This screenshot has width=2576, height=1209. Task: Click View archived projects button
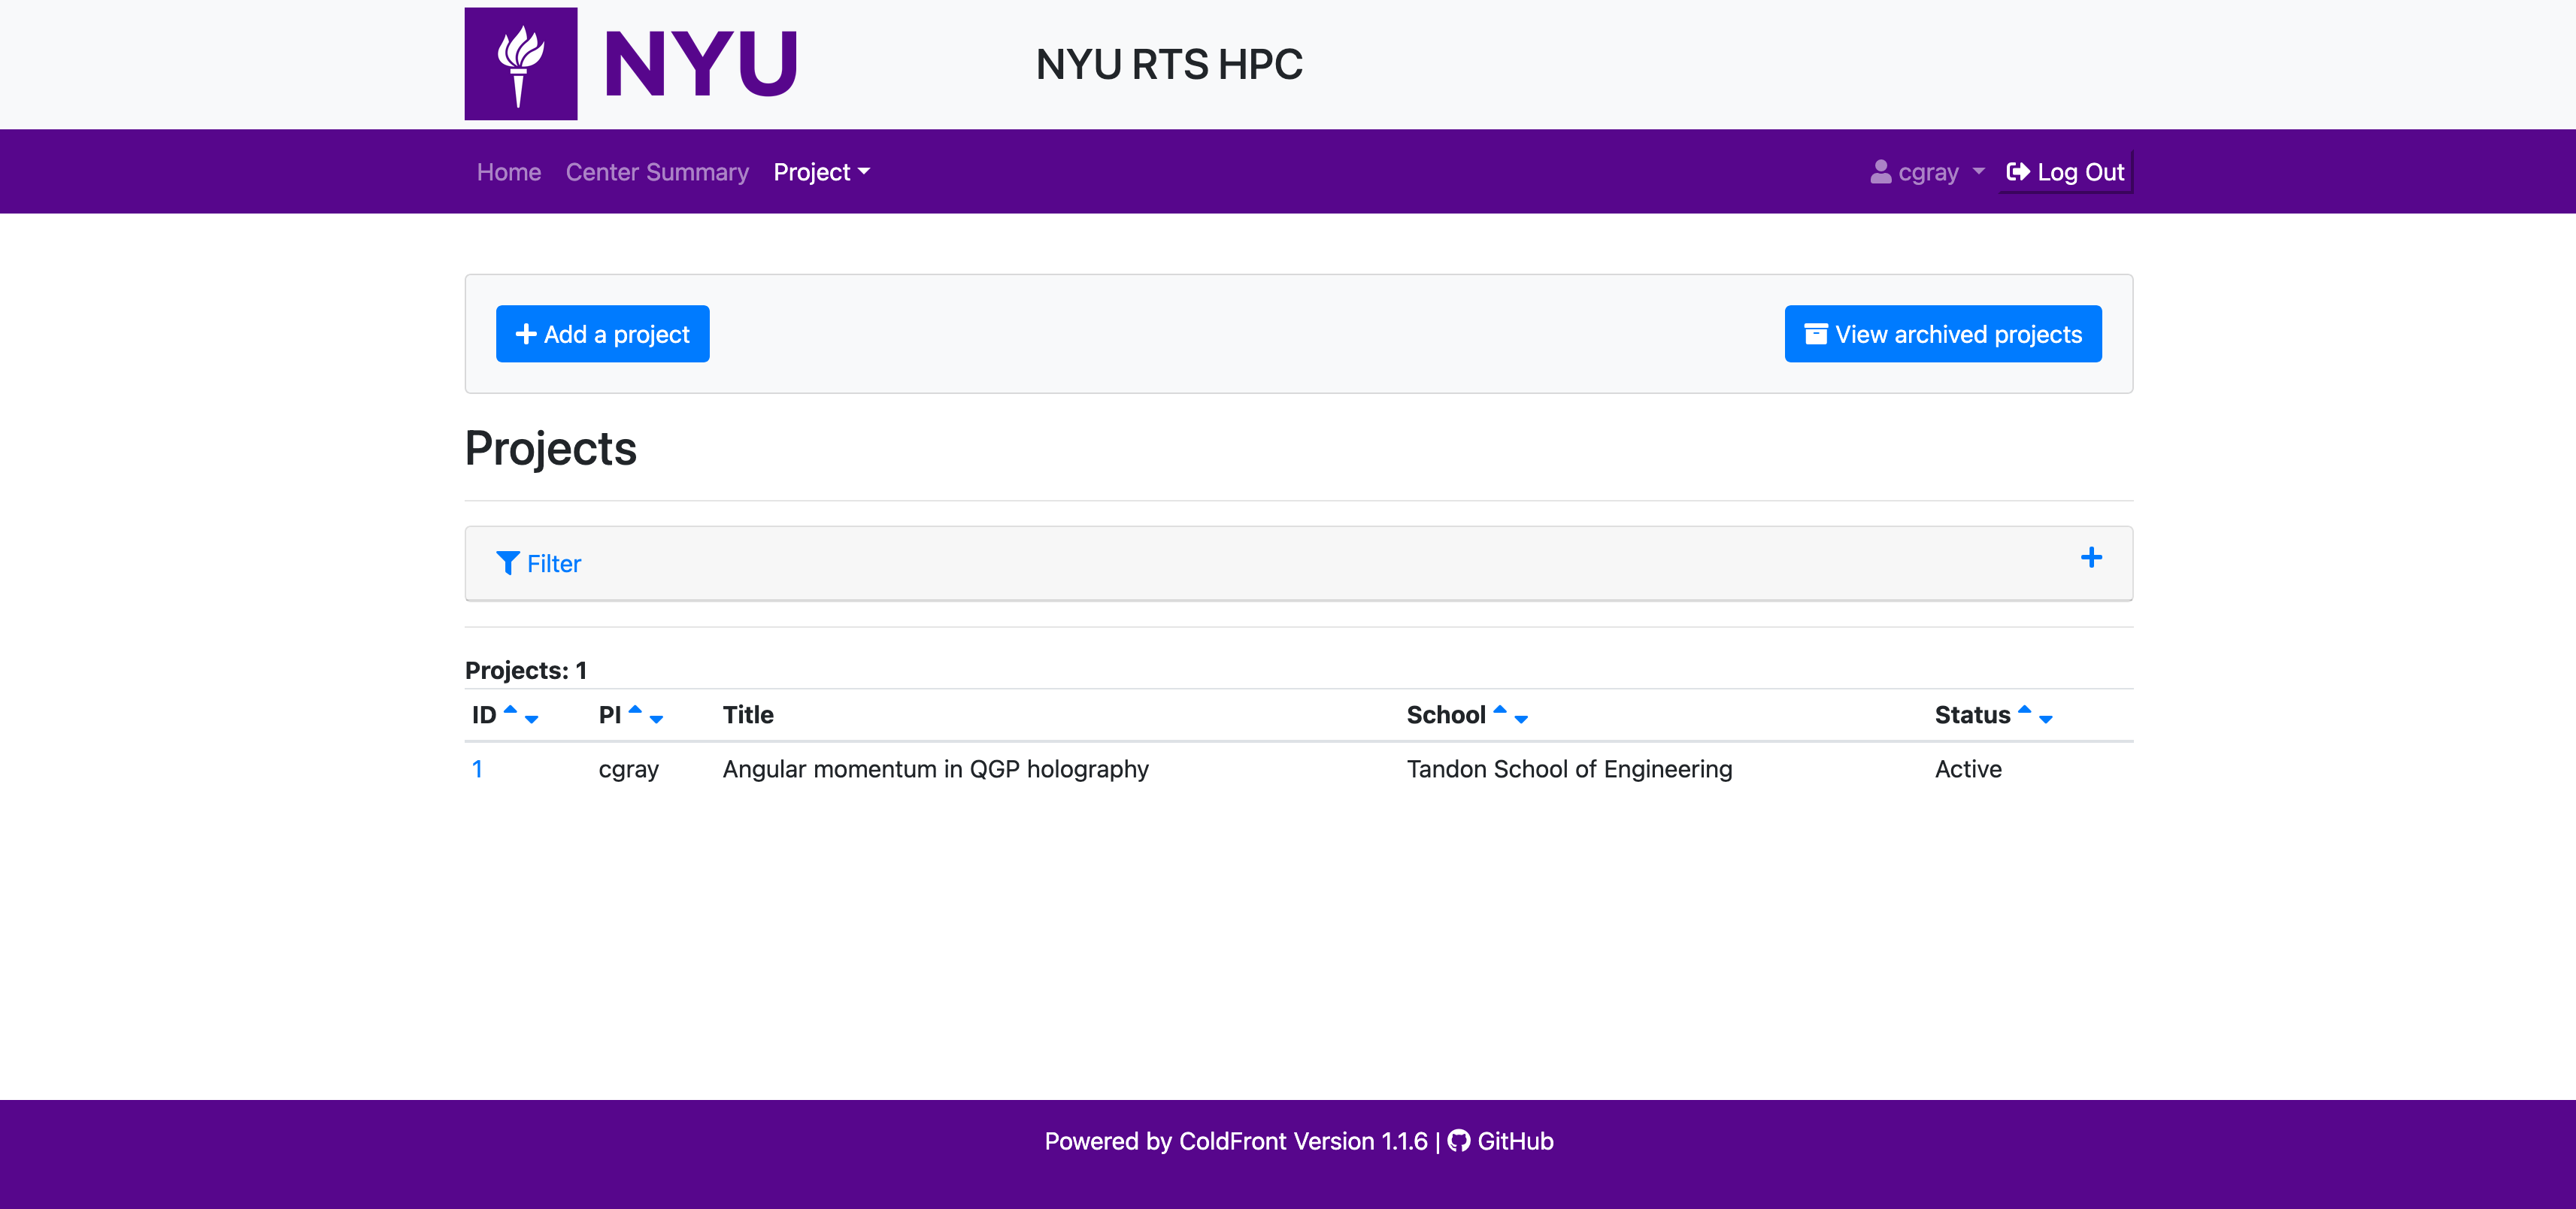click(x=1942, y=334)
